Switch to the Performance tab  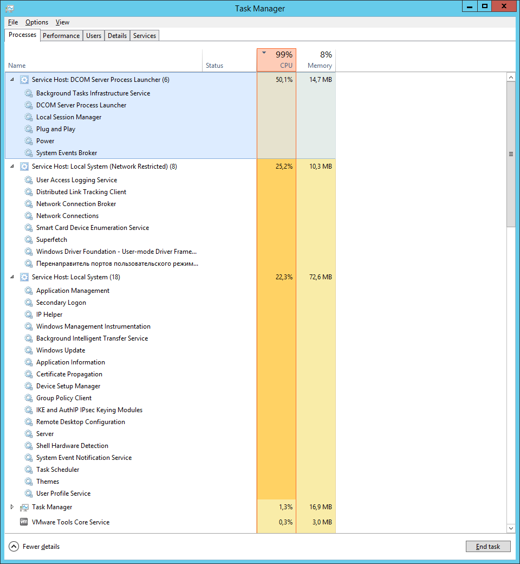click(61, 36)
